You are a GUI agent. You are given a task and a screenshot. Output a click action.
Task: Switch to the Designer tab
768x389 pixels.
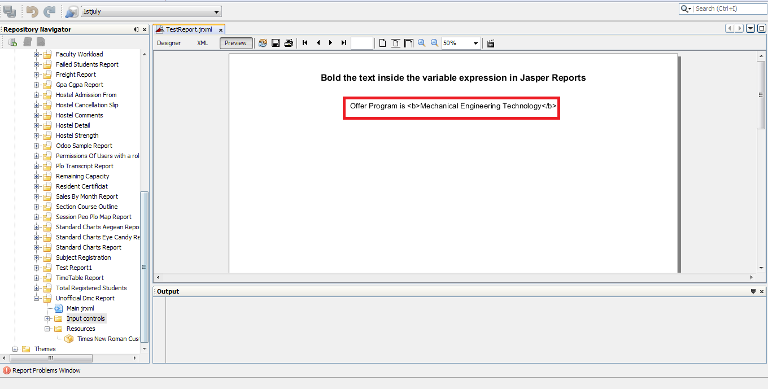click(169, 42)
